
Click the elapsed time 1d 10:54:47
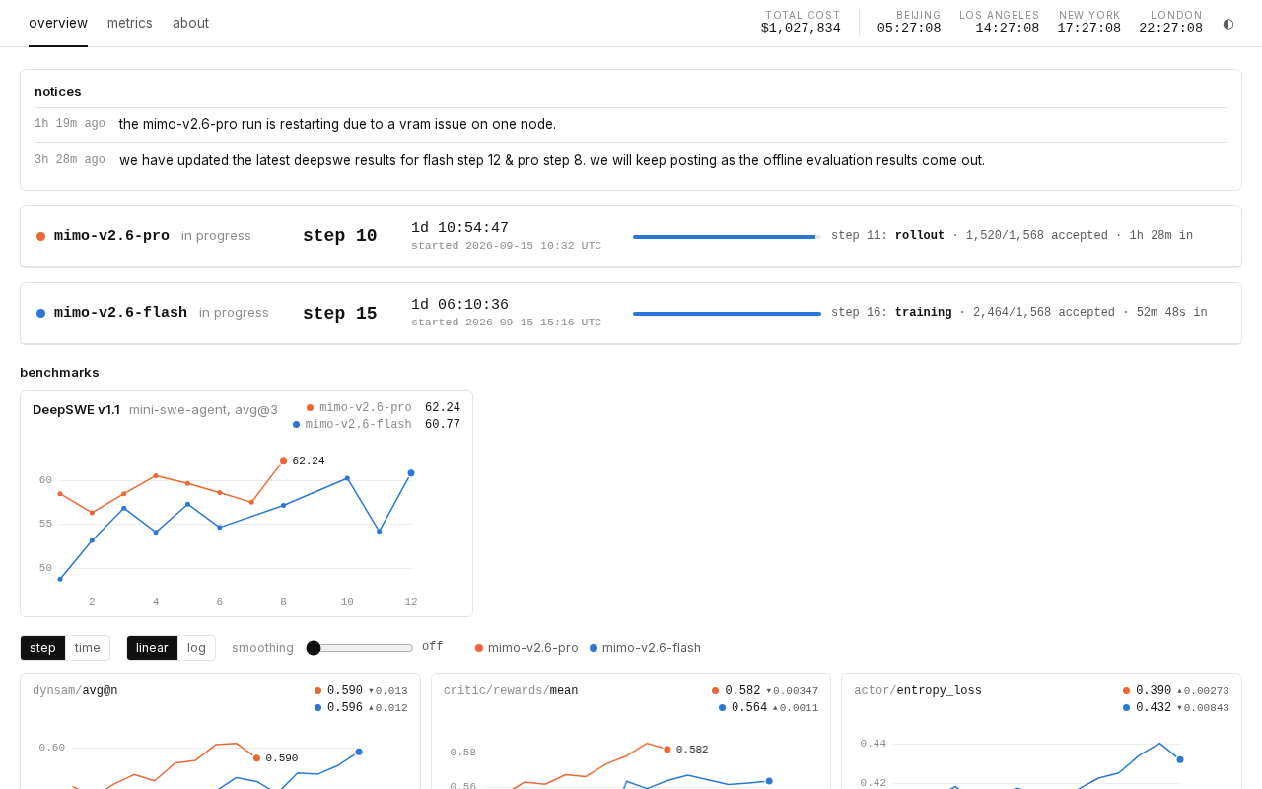coord(460,228)
